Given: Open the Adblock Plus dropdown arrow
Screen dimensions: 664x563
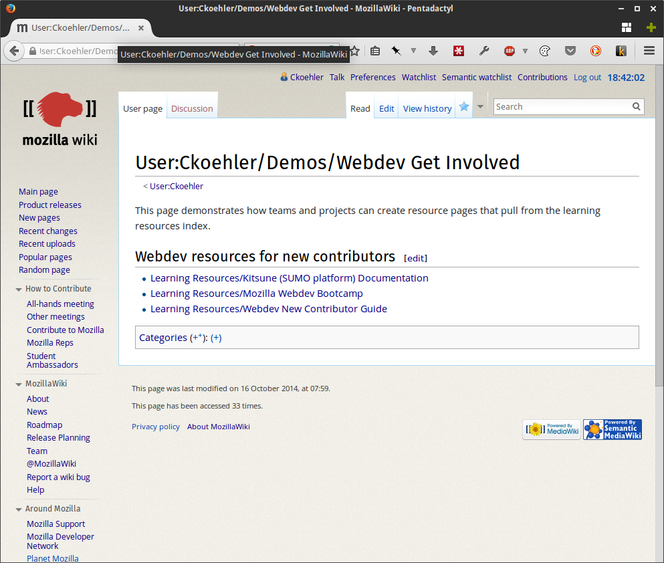Looking at the screenshot, I should (x=525, y=51).
